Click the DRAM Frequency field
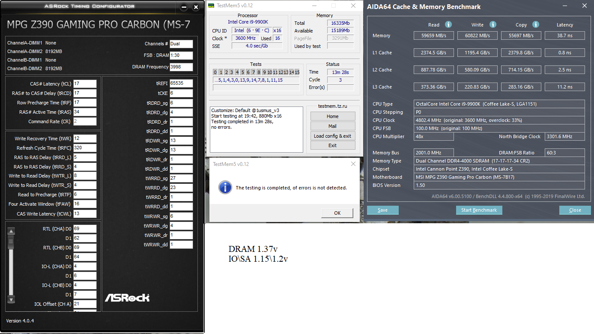Image resolution: width=594 pixels, height=334 pixels. pyautogui.click(x=181, y=67)
